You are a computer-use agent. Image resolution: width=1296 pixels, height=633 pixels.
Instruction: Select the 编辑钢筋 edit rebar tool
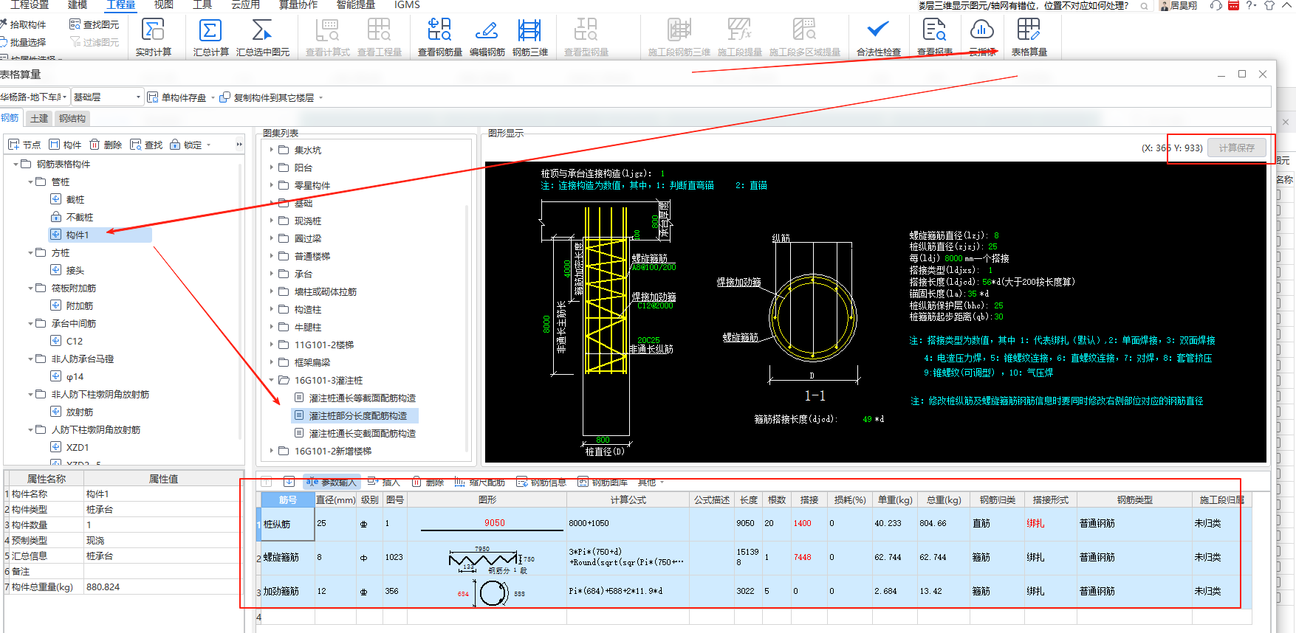click(487, 37)
